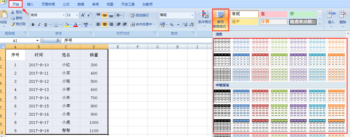The width and height of the screenshot is (350, 137).
Task: Apply the 计算 (Calculation) cell style
Action: coord(273,22)
